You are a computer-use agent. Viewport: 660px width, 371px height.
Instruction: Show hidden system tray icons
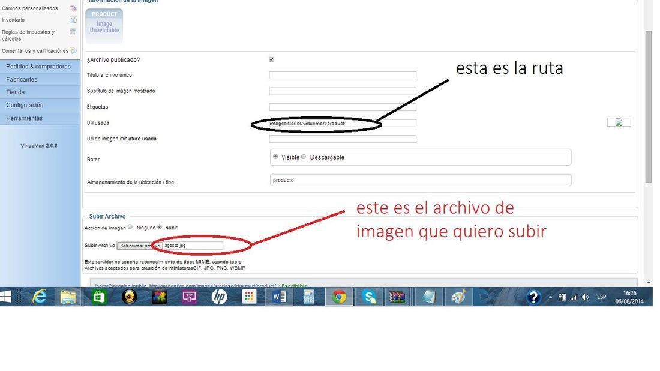click(x=551, y=297)
